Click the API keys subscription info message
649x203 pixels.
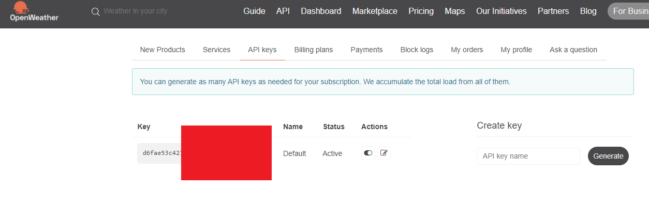coord(383,82)
